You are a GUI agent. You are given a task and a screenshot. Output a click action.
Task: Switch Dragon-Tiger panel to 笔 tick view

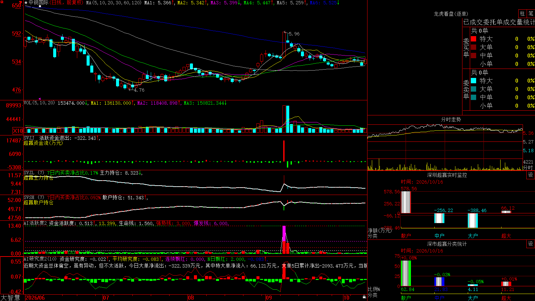(531, 13)
